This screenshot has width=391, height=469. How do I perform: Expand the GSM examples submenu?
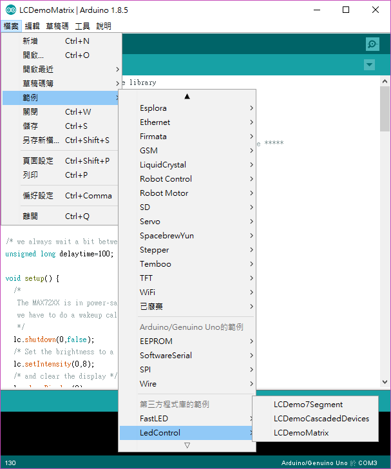(x=187, y=151)
